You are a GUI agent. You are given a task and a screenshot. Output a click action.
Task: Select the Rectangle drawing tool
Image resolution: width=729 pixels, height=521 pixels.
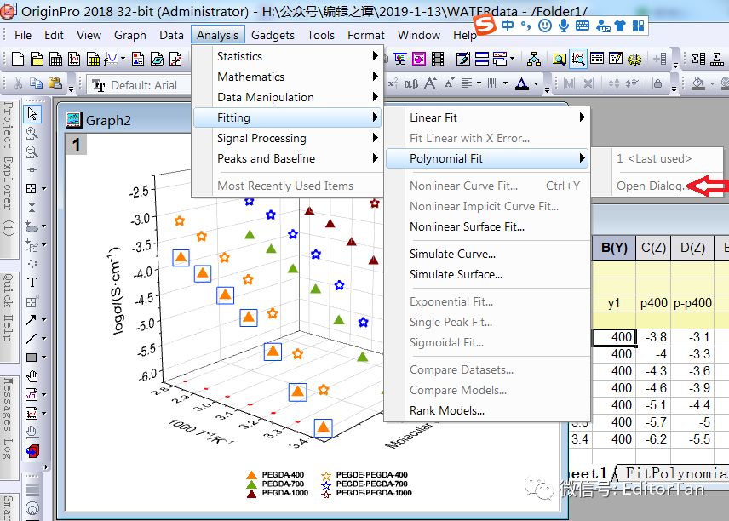[32, 358]
